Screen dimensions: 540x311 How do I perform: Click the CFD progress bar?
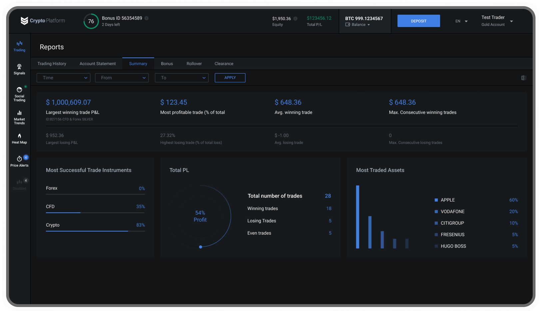(x=95, y=213)
